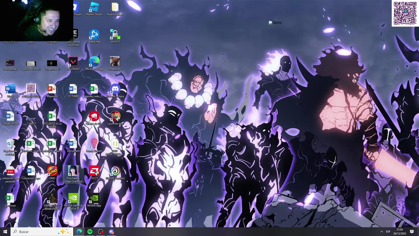
Task: Open the ejercicios Excel file
Action: (10, 200)
